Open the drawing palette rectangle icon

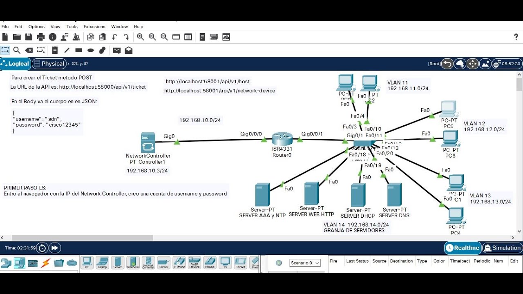tap(176, 37)
